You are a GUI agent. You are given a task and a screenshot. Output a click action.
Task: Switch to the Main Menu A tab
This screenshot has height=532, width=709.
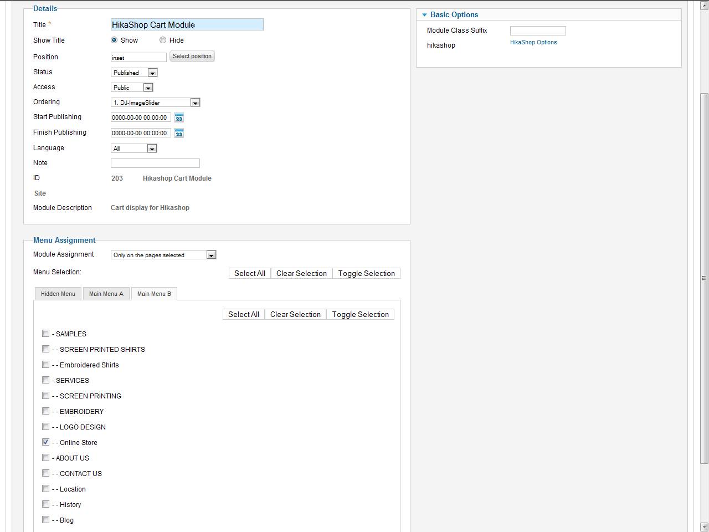coord(106,294)
